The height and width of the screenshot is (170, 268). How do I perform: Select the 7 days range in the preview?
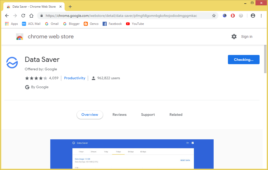coord(118,151)
